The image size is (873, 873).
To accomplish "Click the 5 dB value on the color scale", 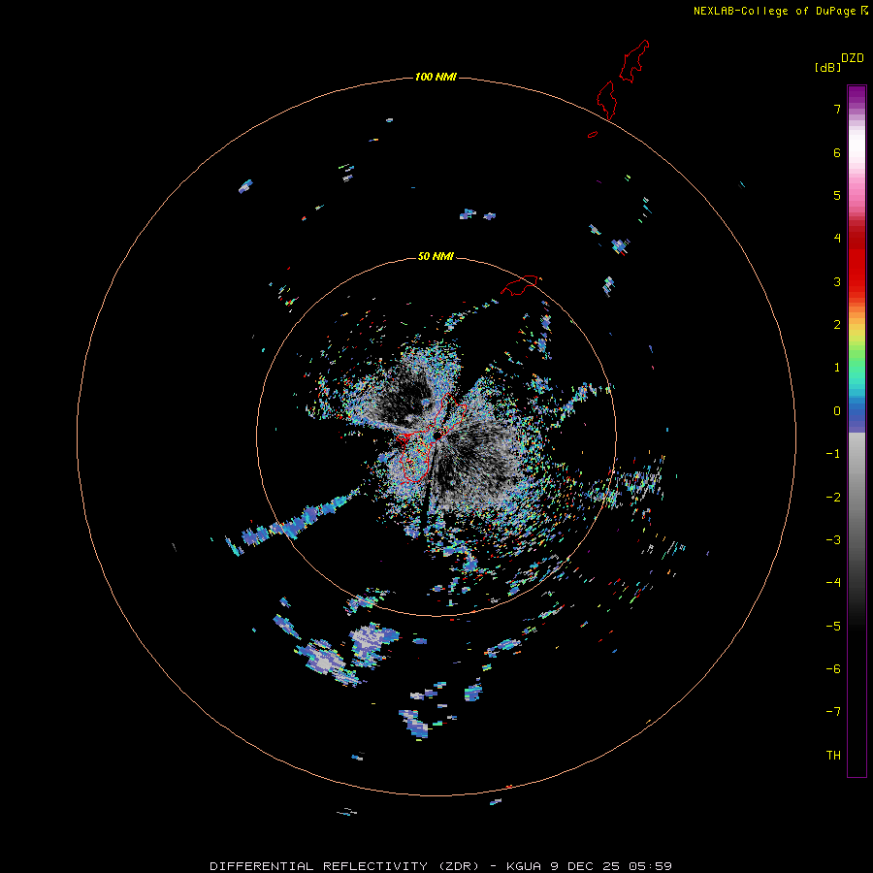I will (837, 195).
